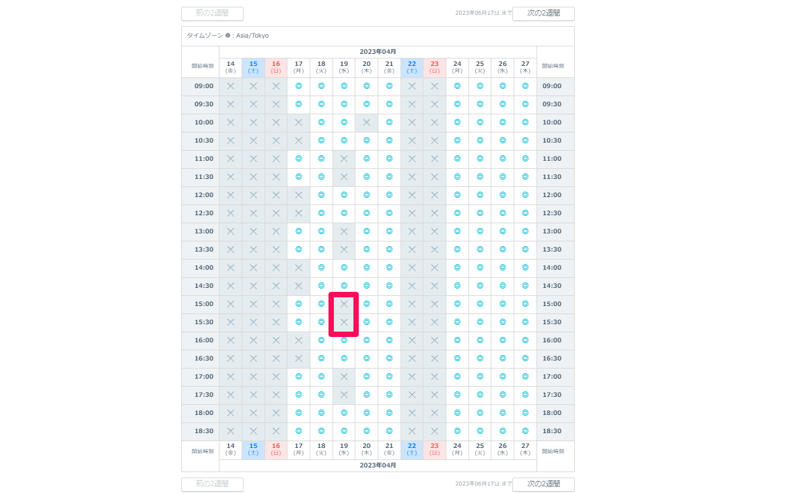
Task: Click the 09:00 label in left column
Action: (204, 86)
